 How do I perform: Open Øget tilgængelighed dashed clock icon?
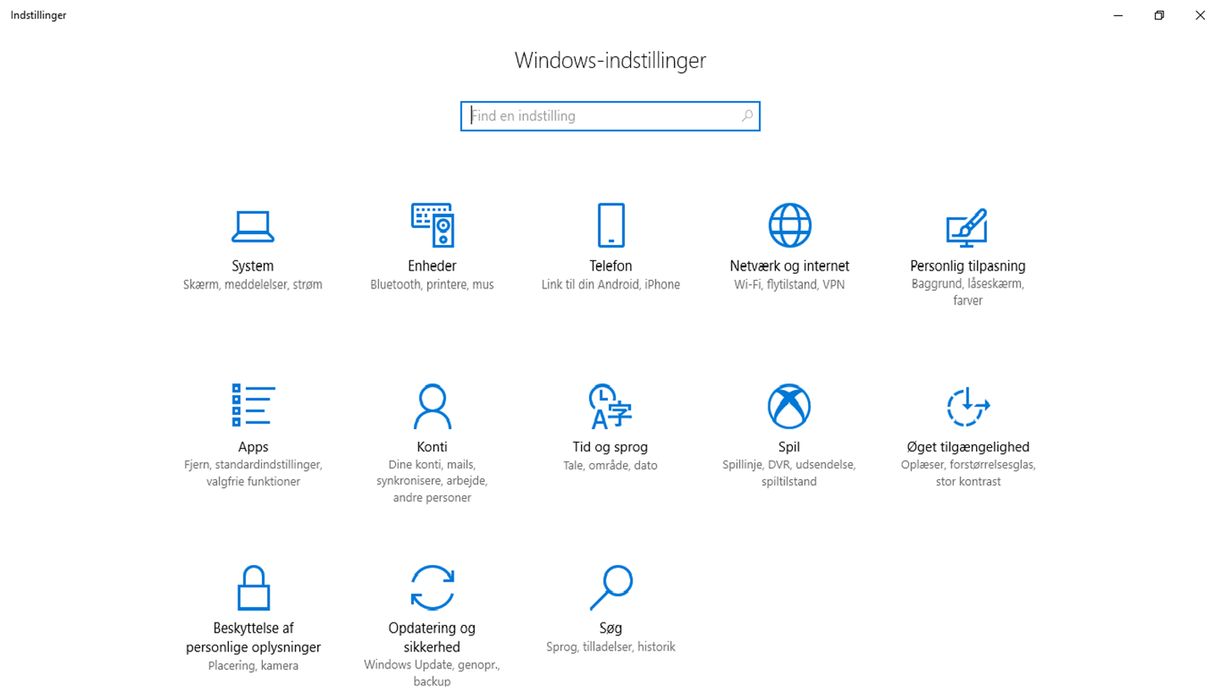967,406
